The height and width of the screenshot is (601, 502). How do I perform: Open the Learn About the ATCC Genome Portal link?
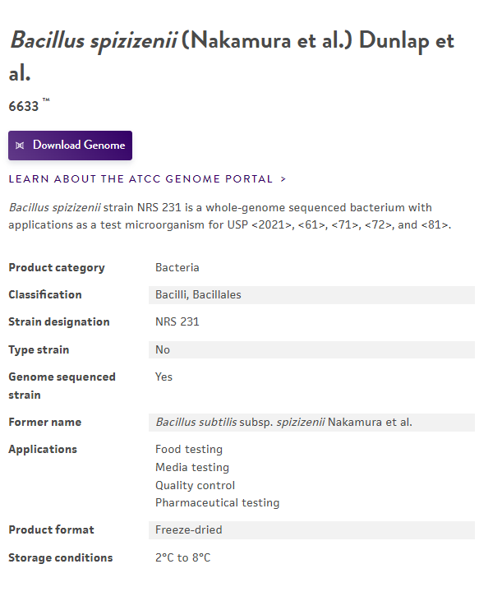pos(140,178)
